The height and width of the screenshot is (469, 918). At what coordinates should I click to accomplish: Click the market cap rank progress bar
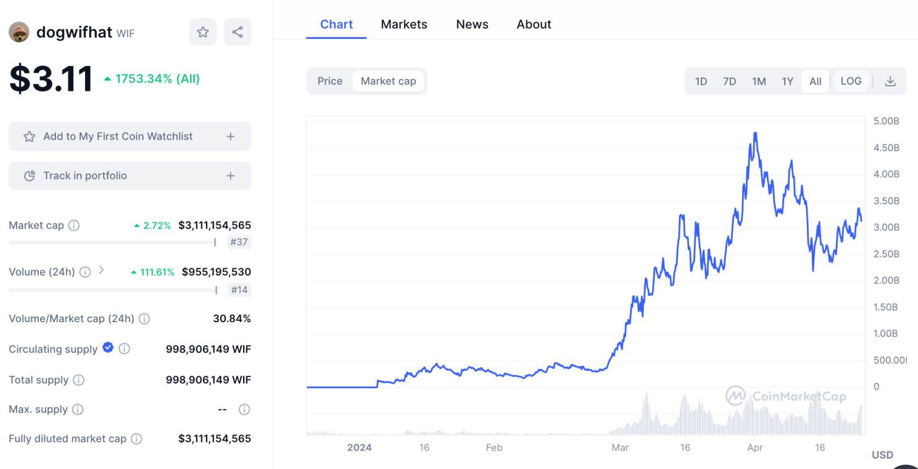[112, 243]
